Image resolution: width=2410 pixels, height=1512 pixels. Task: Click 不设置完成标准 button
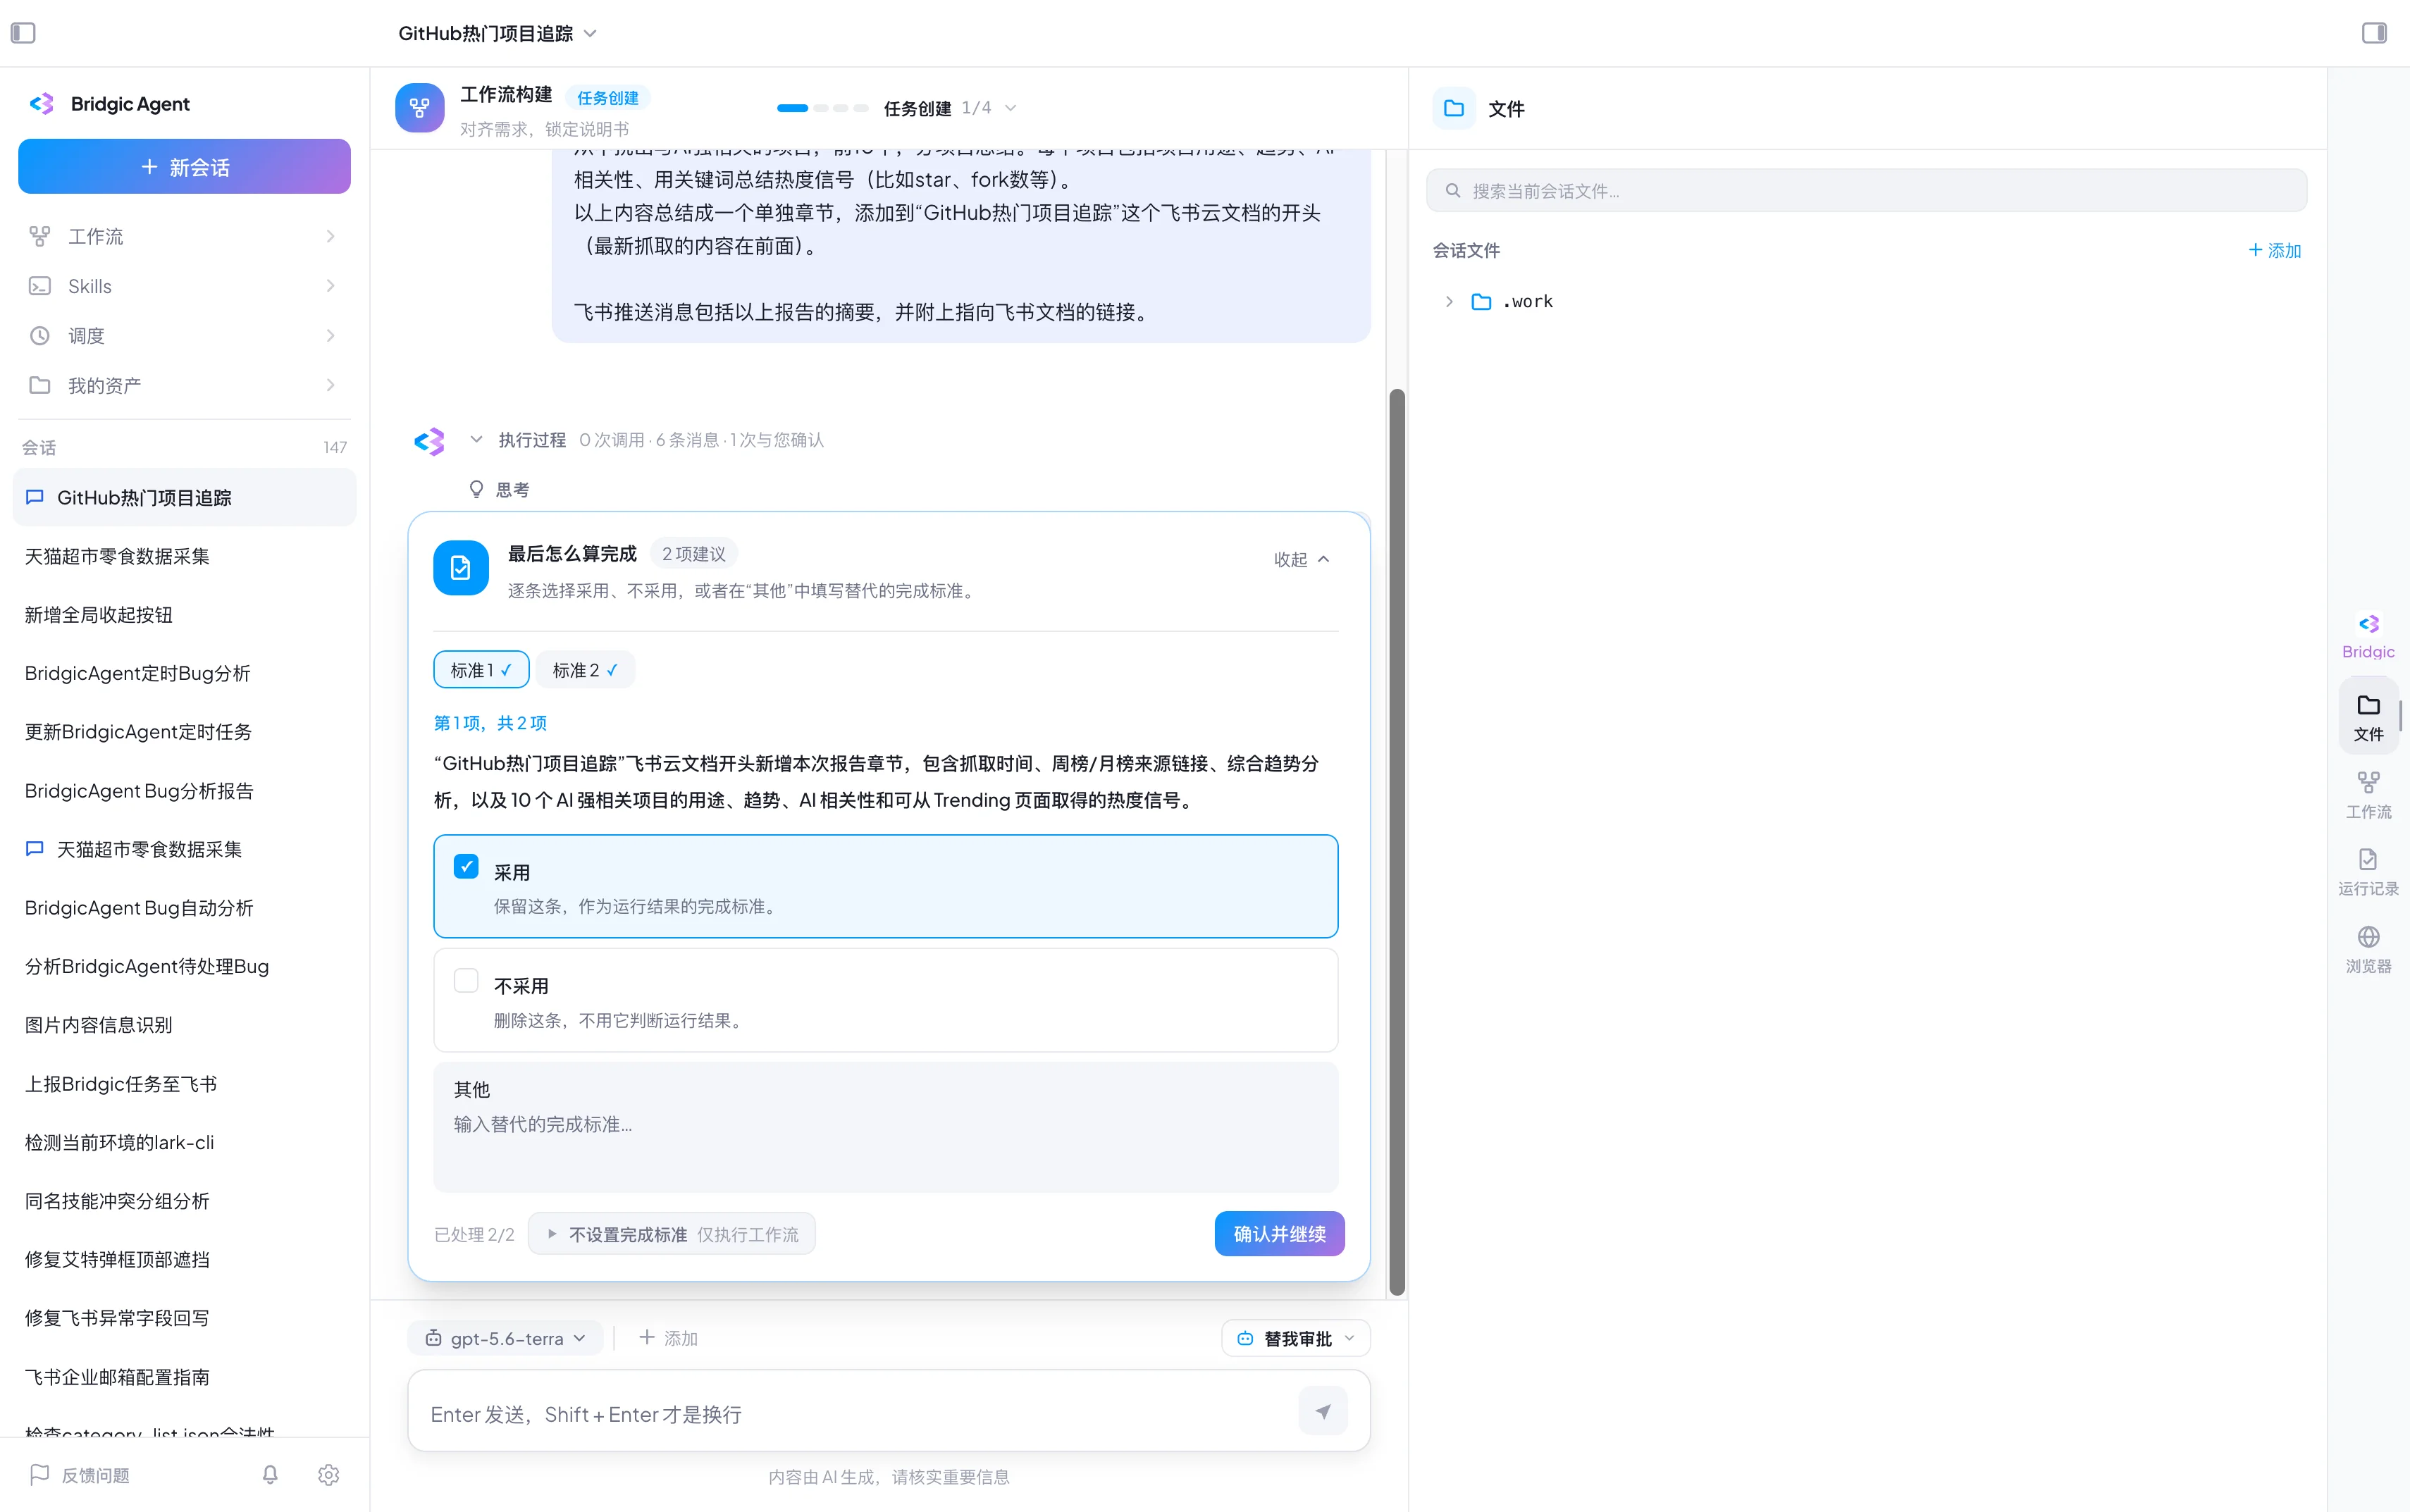point(672,1234)
